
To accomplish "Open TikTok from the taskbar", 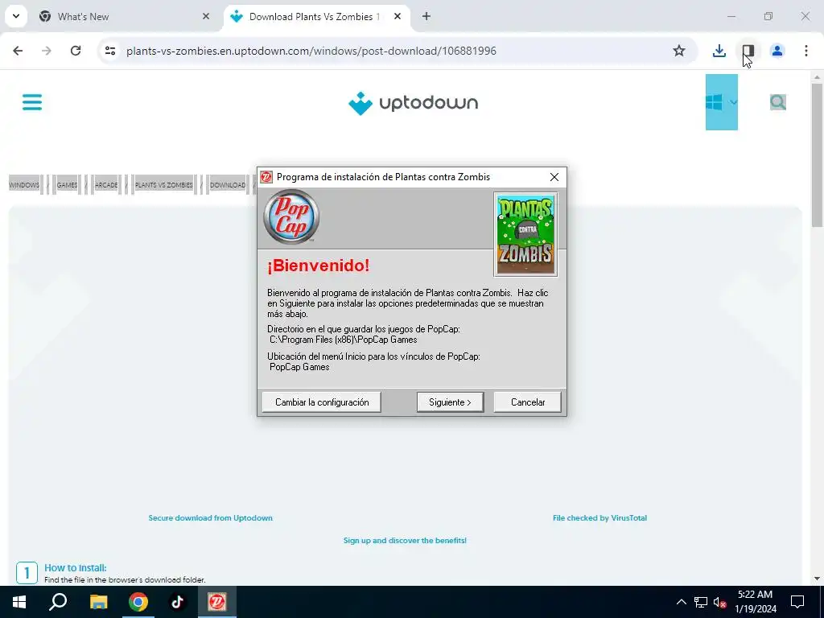I will point(178,602).
